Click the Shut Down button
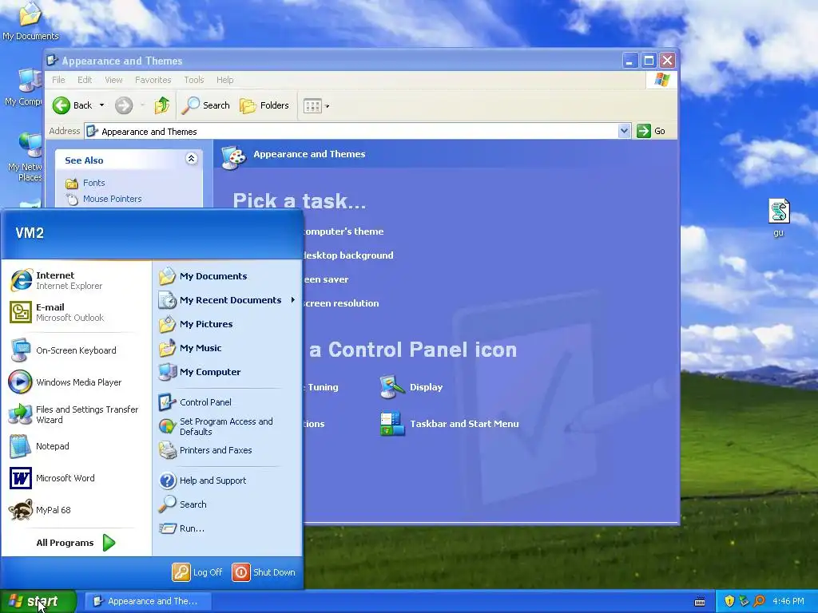This screenshot has width=818, height=613. [x=264, y=571]
